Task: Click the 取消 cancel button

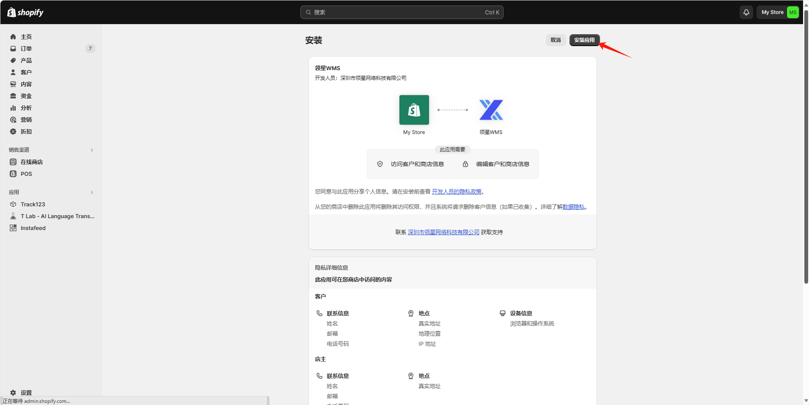Action: coord(556,40)
